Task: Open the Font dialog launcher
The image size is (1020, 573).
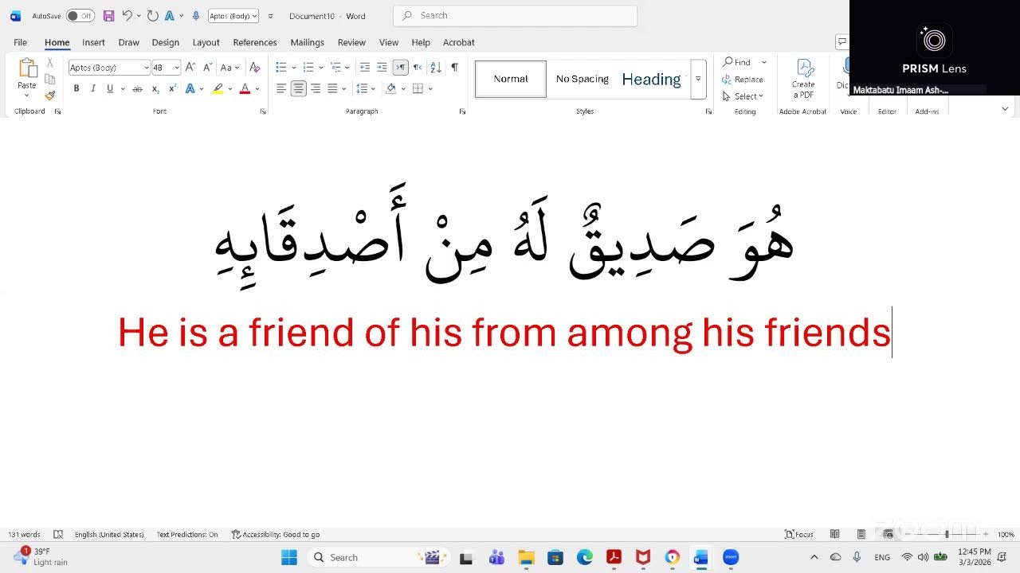Action: tap(263, 111)
